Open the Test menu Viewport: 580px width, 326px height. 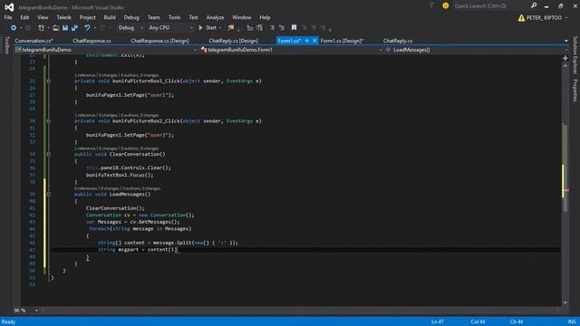[193, 17]
